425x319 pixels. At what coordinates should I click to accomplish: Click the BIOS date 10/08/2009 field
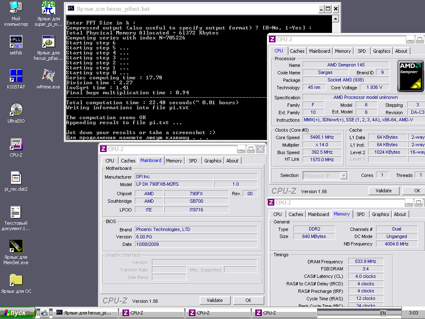pos(196,244)
